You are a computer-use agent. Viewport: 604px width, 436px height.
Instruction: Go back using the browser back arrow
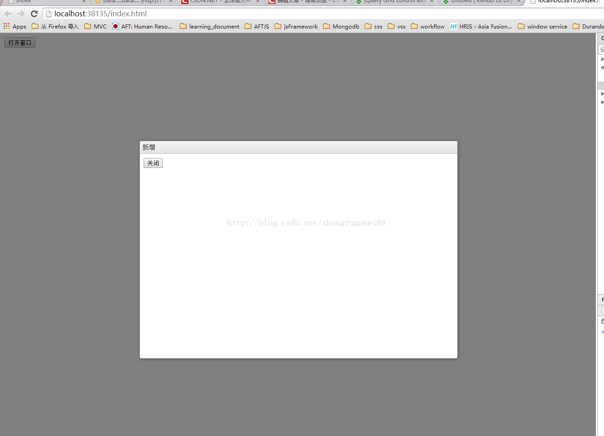8,14
